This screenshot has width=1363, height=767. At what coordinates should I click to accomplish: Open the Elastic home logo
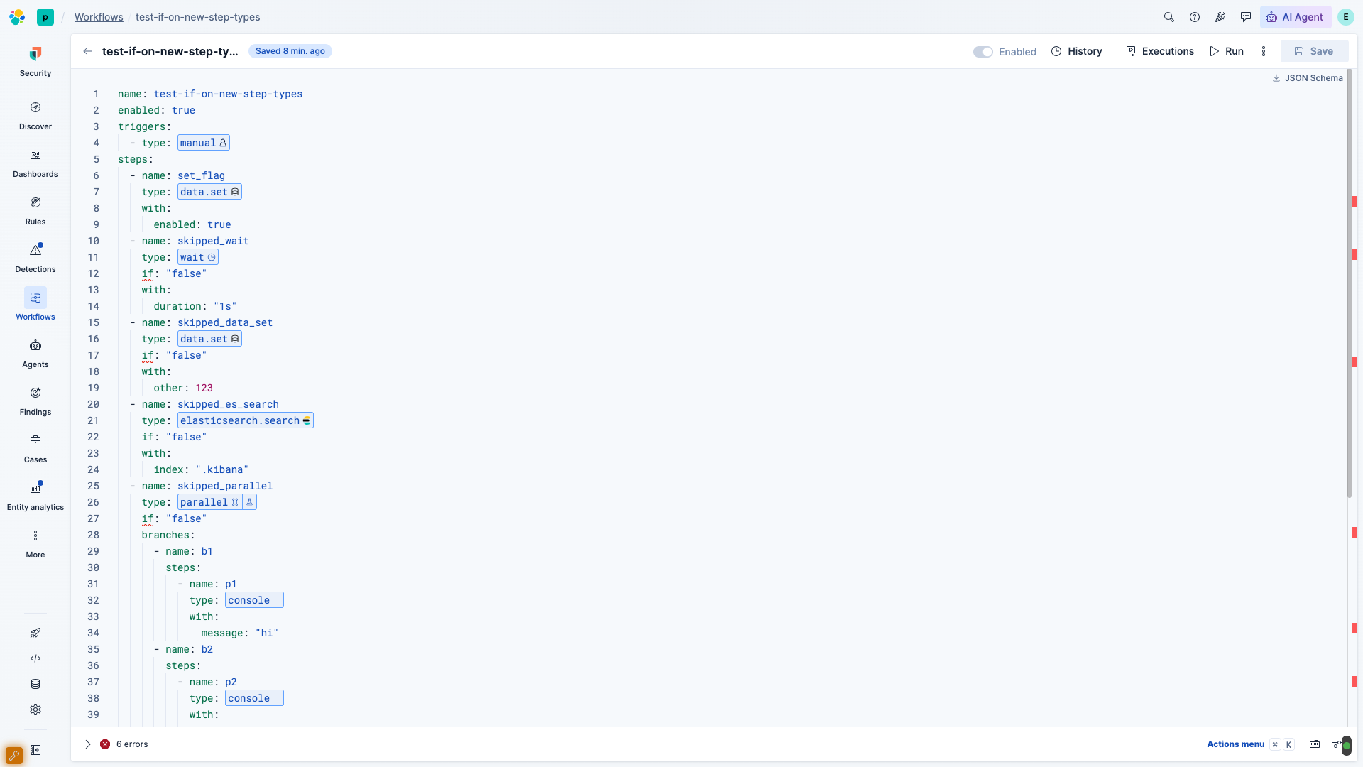click(17, 17)
